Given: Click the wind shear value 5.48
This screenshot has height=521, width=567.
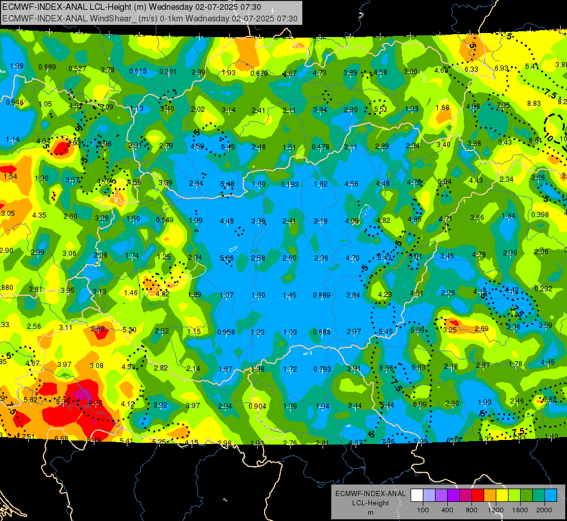Looking at the screenshot, I should coord(228,184).
